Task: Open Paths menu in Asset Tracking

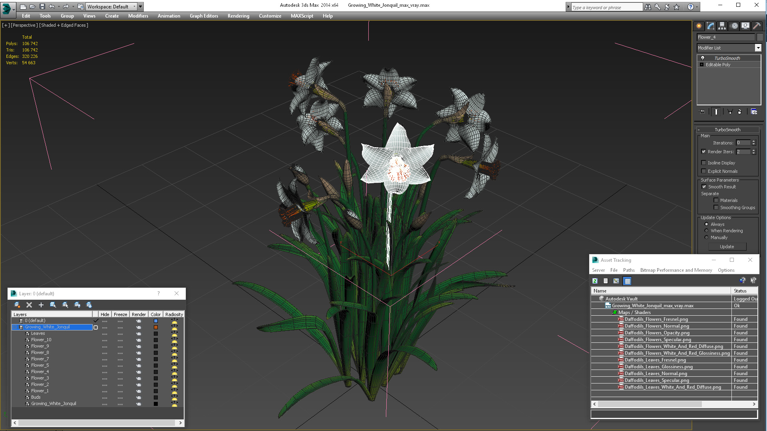Action: pyautogui.click(x=629, y=270)
